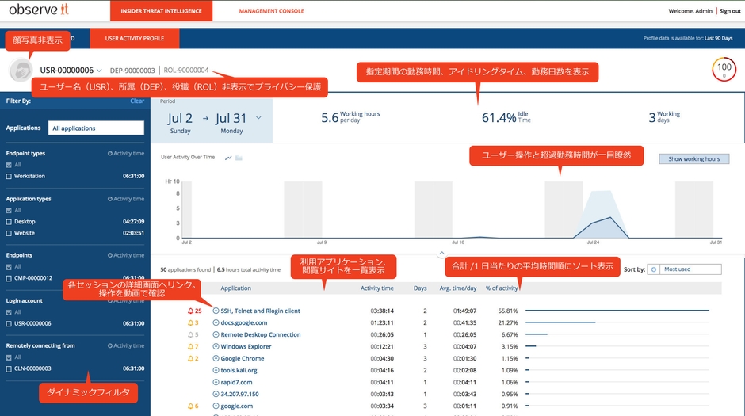
Task: Tick the CMP-00000012 endpoint checkbox
Action: (x=9, y=278)
